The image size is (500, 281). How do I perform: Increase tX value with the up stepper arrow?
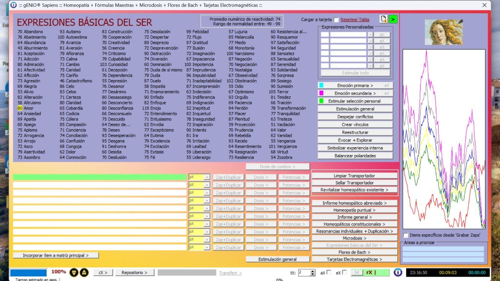312,271
